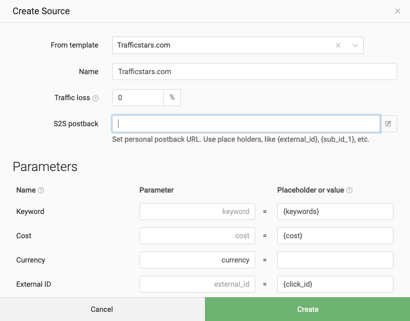This screenshot has height=321, width=410.
Task: Select the 'Parameters' section heading
Action: click(x=45, y=167)
